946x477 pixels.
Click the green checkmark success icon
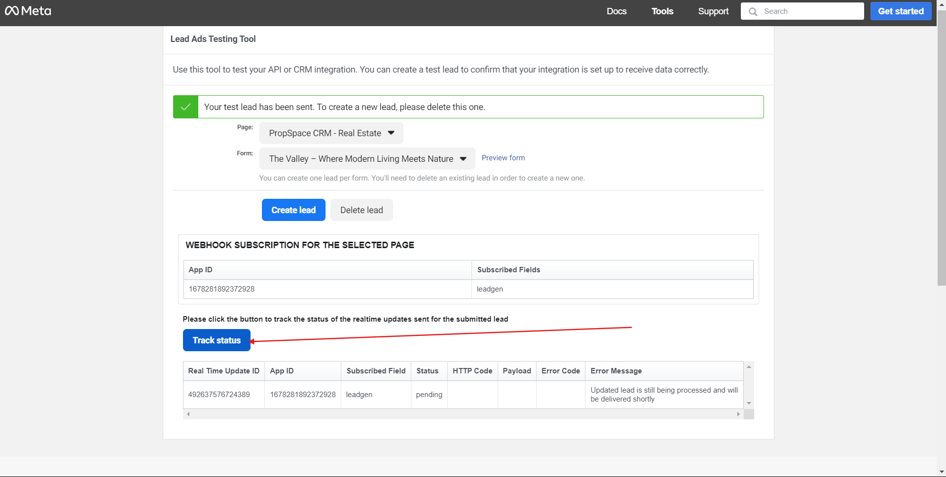pyautogui.click(x=185, y=107)
